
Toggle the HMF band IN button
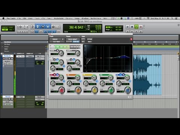114,81
